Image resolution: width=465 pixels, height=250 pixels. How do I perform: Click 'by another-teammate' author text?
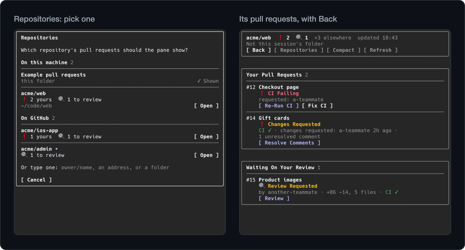(288, 192)
